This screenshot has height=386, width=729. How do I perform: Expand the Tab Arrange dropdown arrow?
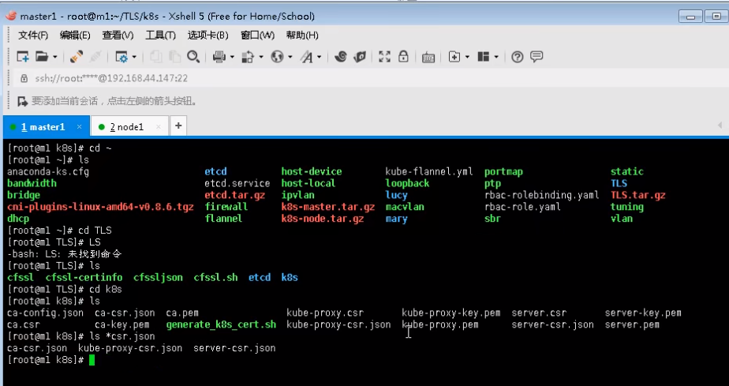coord(496,57)
